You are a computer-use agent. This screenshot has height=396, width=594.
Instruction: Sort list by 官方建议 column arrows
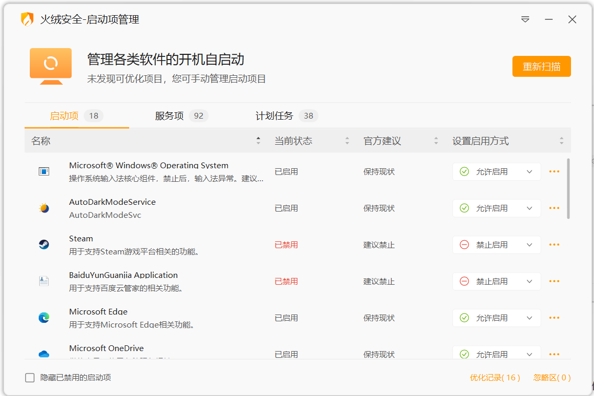tap(436, 141)
